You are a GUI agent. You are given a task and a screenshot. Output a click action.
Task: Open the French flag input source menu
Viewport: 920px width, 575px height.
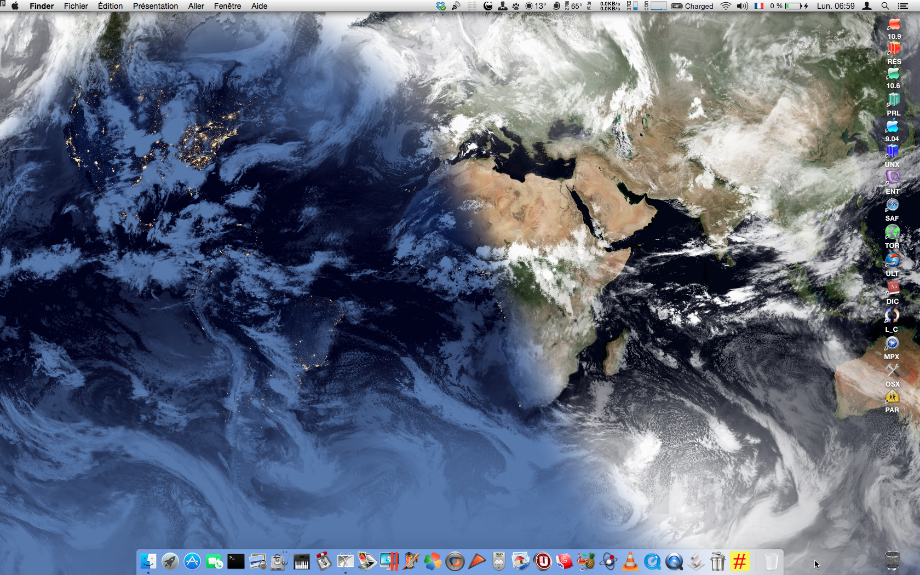click(759, 6)
